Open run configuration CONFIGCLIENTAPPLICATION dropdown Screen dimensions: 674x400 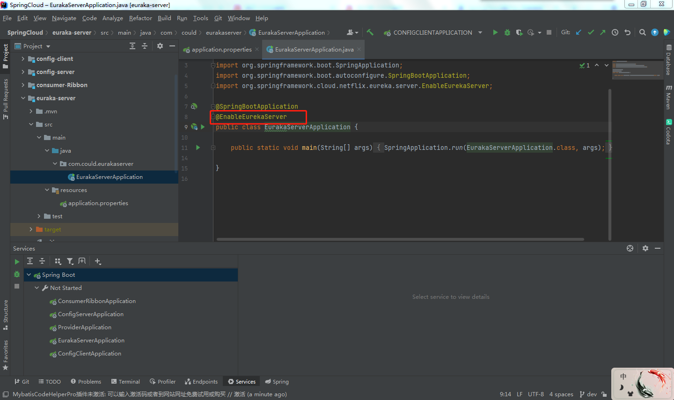point(433,32)
